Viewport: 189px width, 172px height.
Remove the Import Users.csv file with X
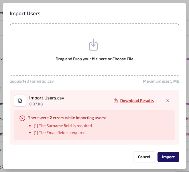tap(168, 101)
